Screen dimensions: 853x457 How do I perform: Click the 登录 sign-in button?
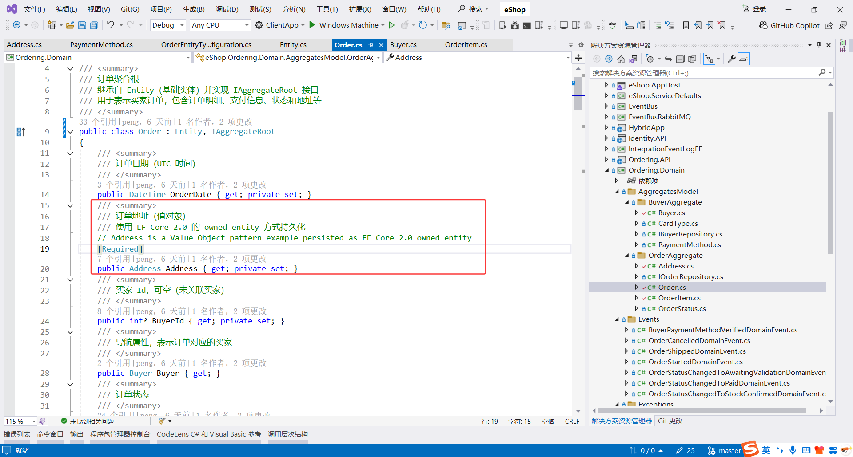pos(754,9)
